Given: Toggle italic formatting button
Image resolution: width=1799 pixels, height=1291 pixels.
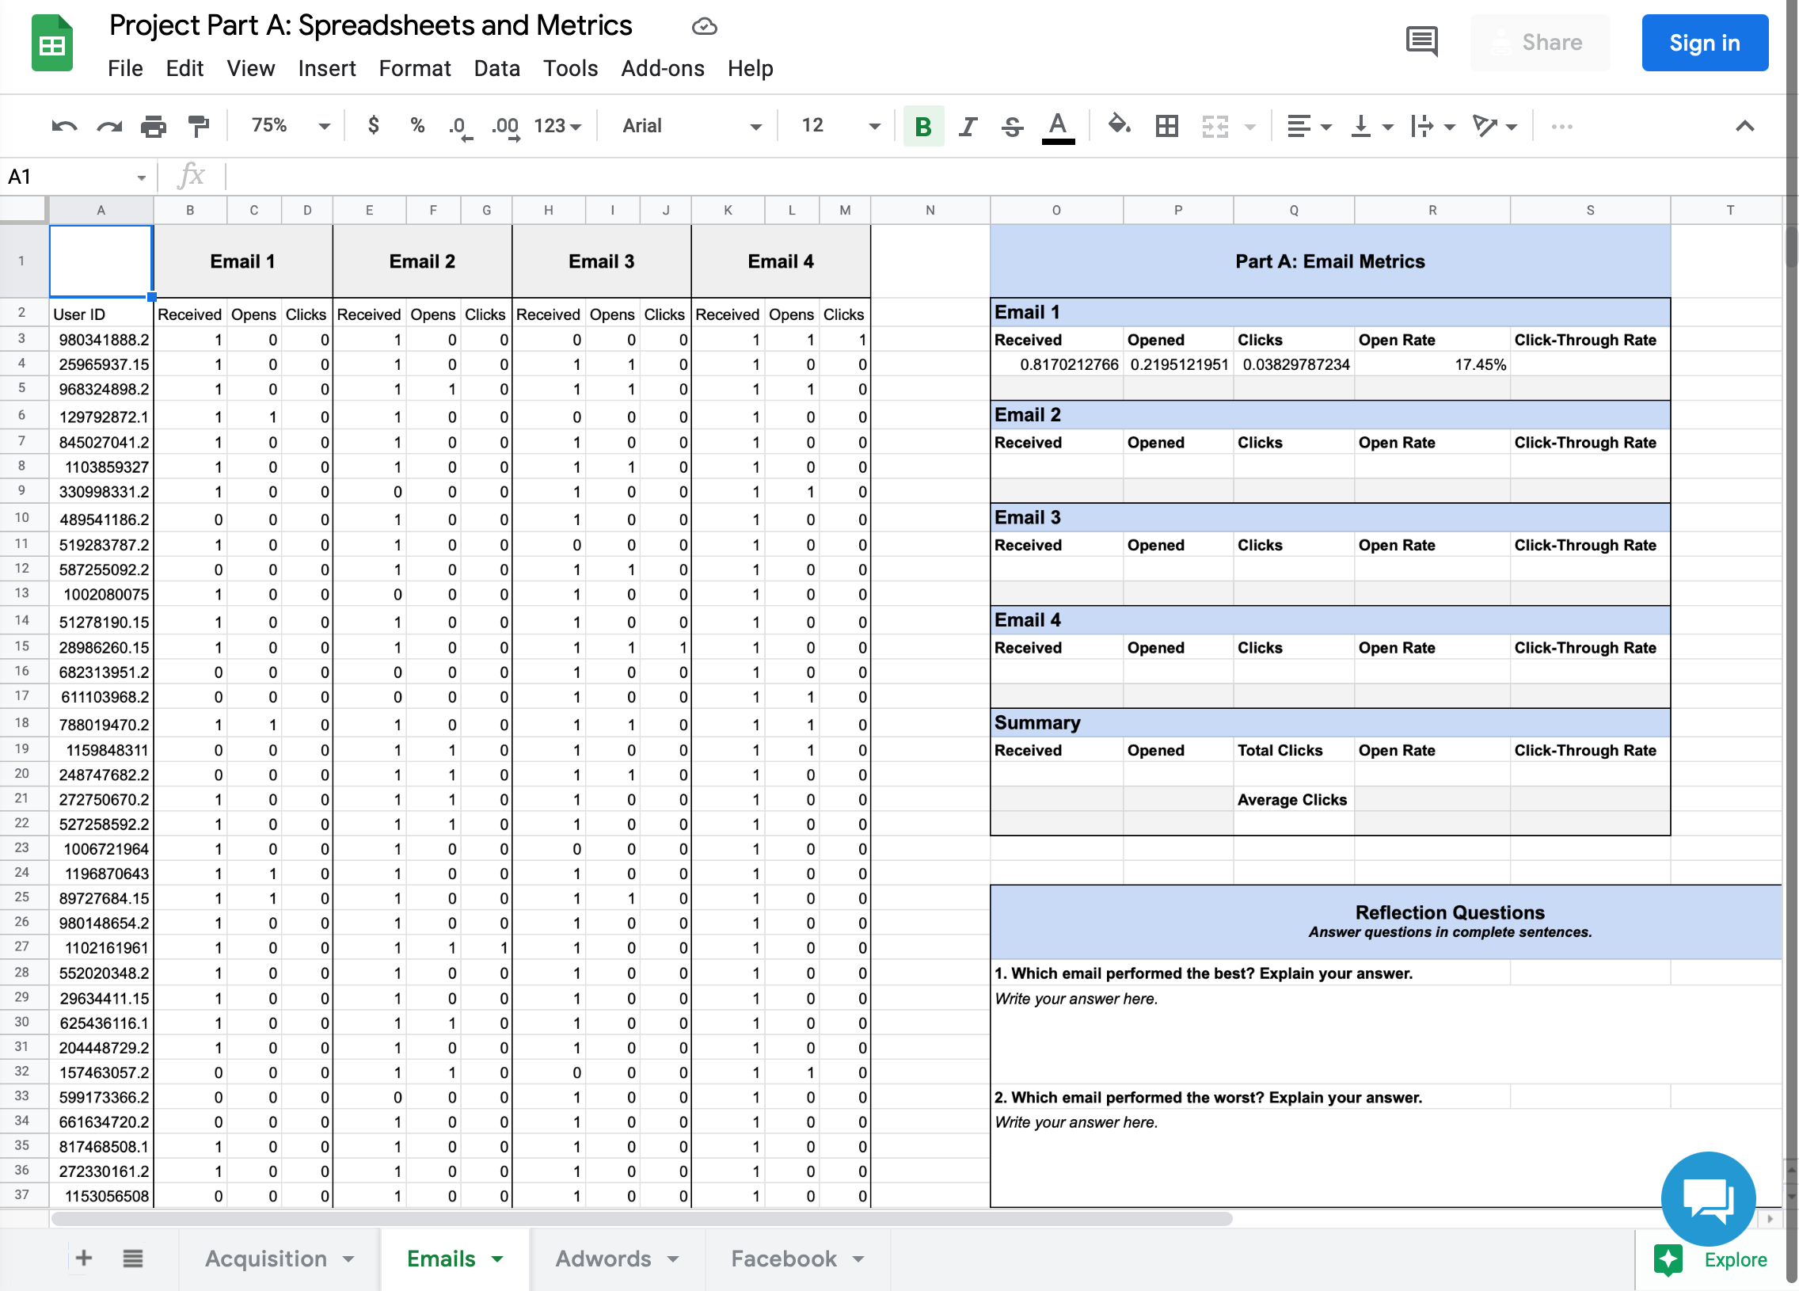Looking at the screenshot, I should (x=967, y=126).
